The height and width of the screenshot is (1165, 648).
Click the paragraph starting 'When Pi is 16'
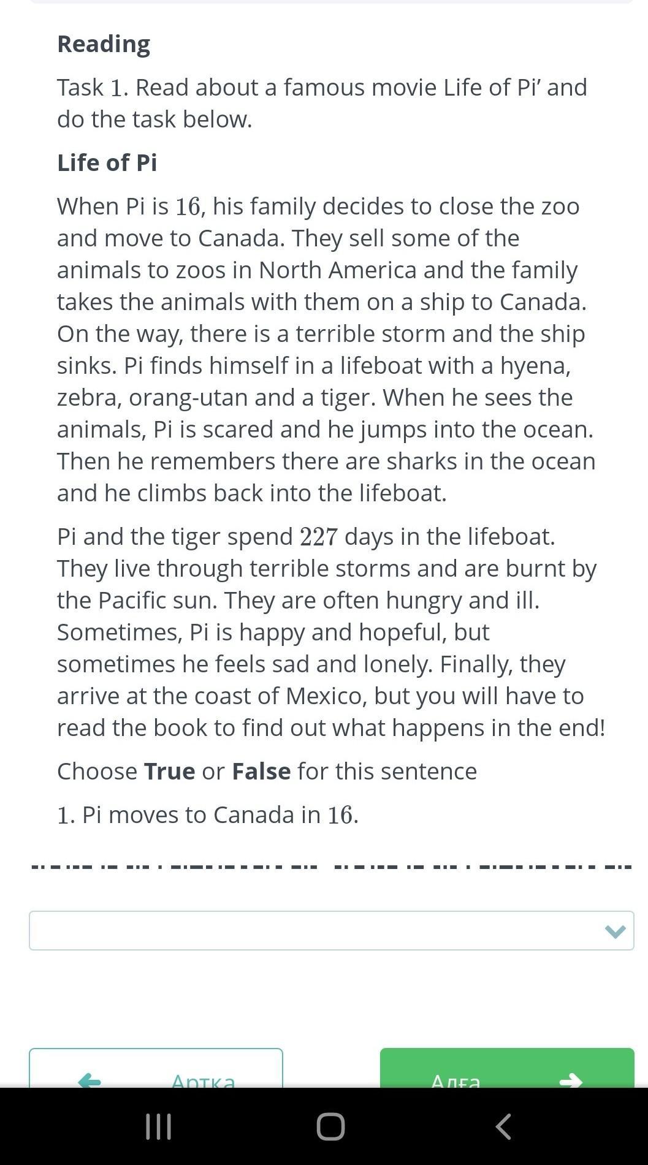coord(325,349)
